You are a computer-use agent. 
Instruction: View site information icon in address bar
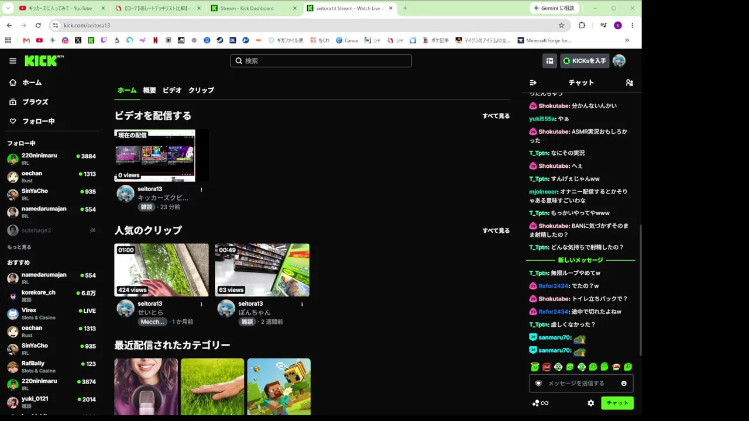[56, 25]
